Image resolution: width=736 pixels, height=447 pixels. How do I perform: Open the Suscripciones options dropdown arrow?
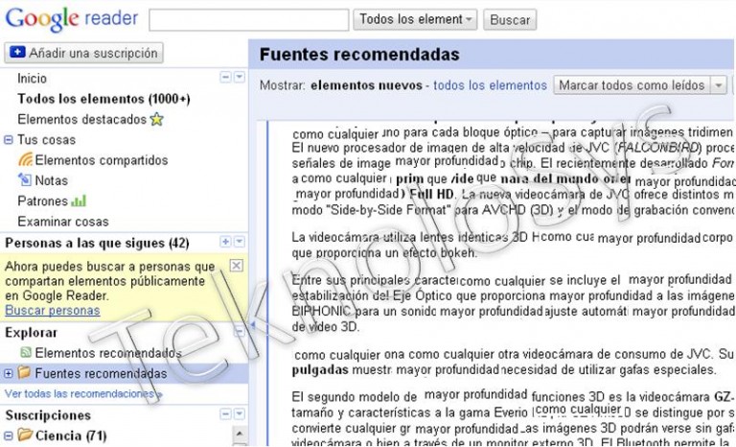(x=240, y=413)
